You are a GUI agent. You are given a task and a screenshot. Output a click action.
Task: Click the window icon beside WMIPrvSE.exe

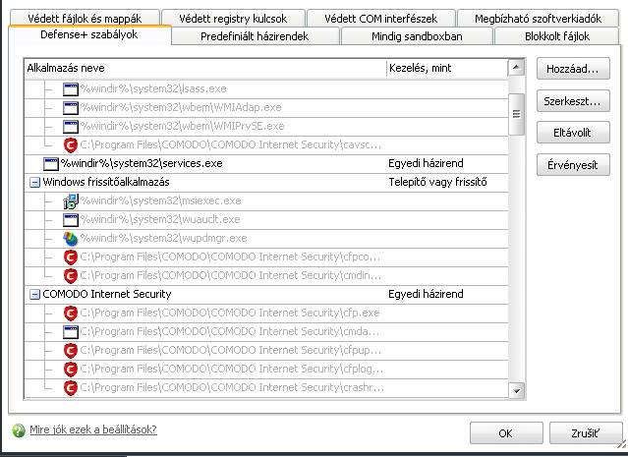pyautogui.click(x=71, y=127)
